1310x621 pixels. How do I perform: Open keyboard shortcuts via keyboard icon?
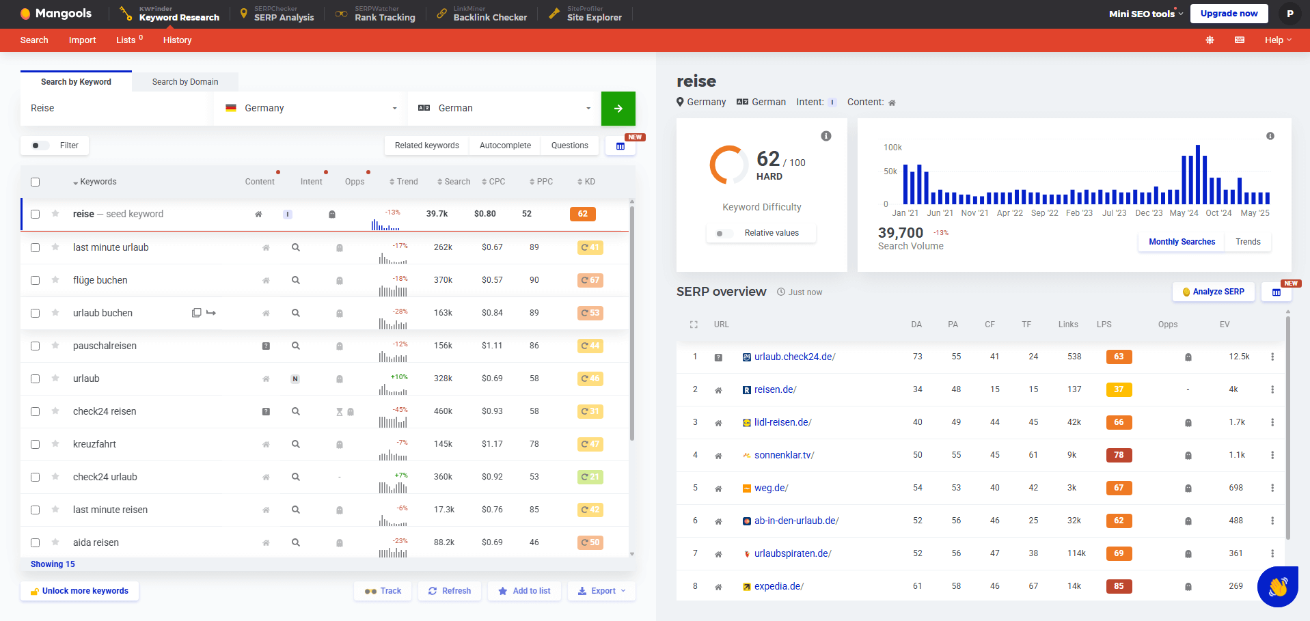pos(1239,40)
